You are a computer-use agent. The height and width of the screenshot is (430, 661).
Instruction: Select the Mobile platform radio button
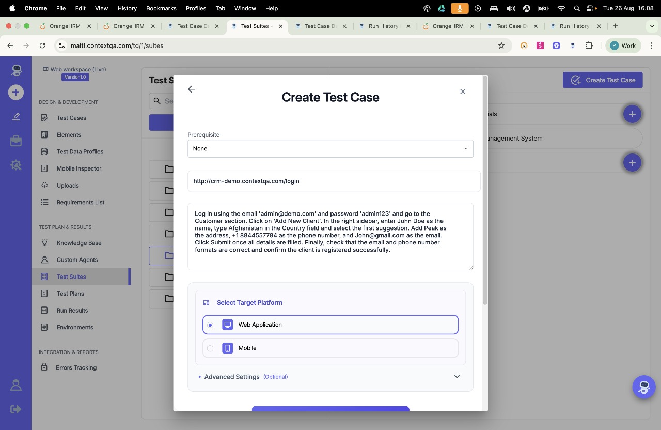point(210,348)
